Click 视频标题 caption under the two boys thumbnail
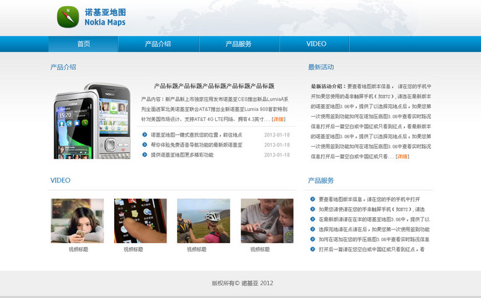This screenshot has width=481, height=298. [x=260, y=249]
